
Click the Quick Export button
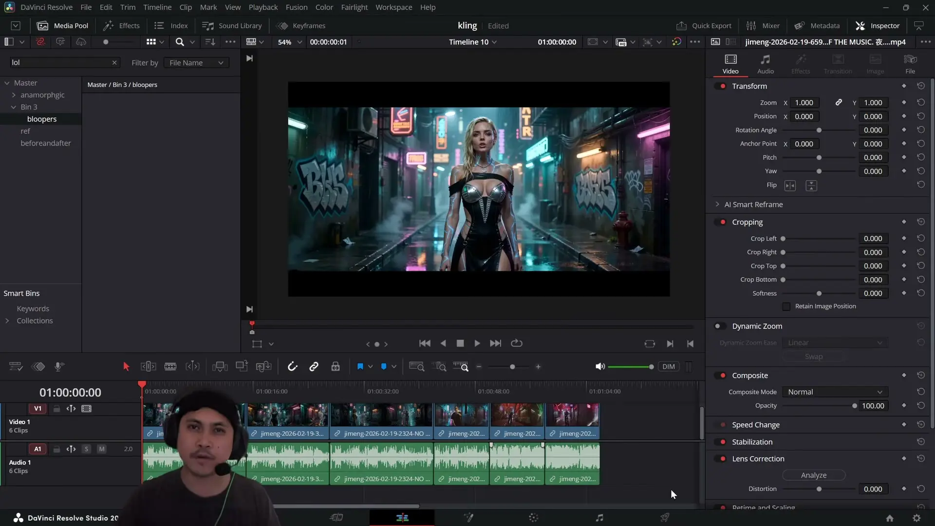point(704,25)
